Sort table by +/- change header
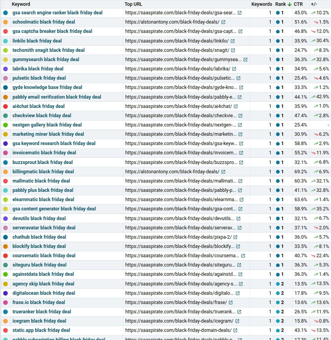 [x=314, y=4]
